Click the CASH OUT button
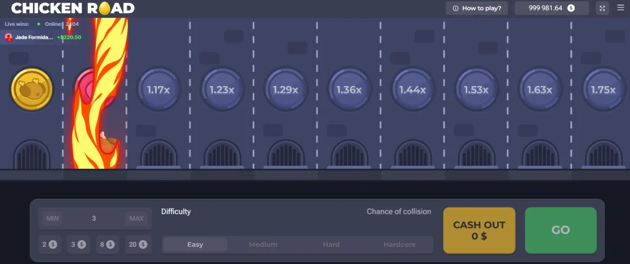The width and height of the screenshot is (630, 264). point(479,230)
